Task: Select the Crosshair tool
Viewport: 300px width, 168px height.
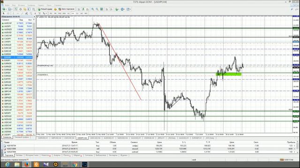Action: click(x=8, y=14)
